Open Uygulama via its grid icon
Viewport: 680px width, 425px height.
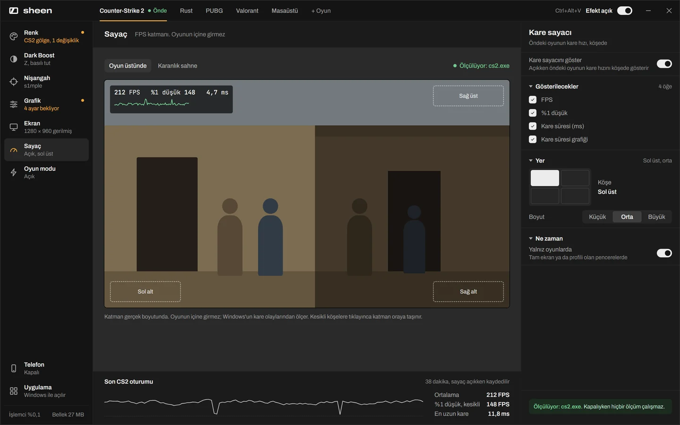pos(14,391)
